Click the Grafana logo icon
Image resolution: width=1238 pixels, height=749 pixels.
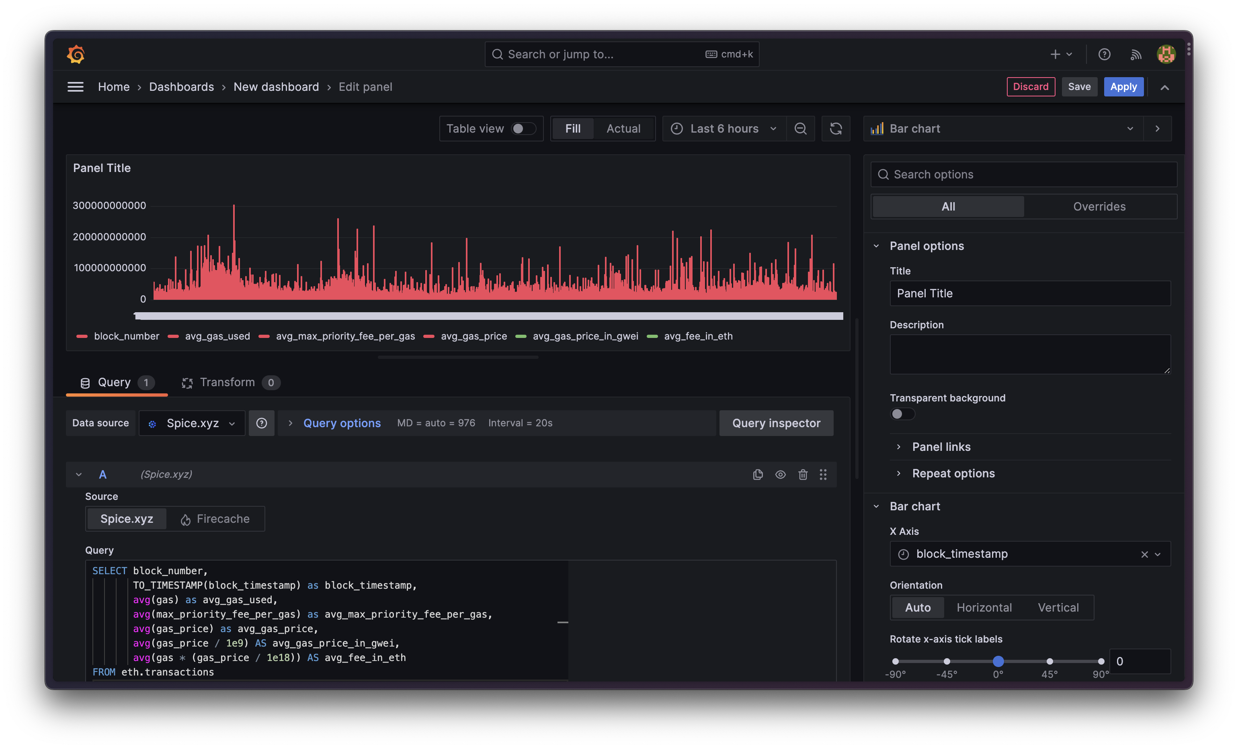click(x=76, y=54)
